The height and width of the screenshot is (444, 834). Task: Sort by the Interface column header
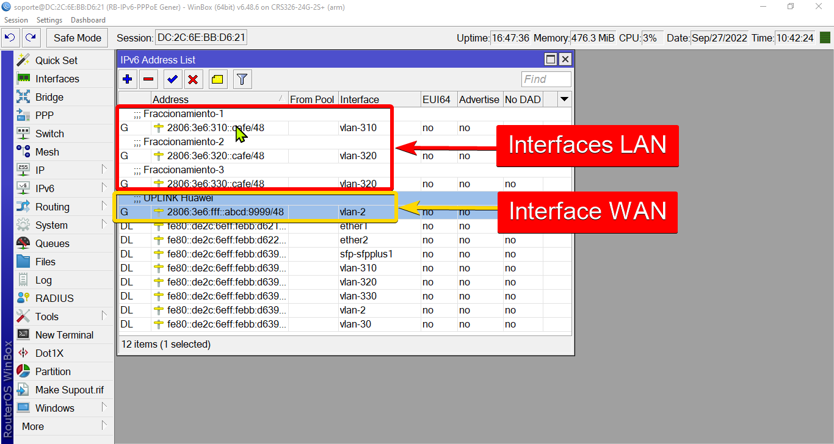[x=379, y=99]
